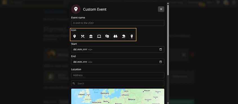Open the End date calendar picker
The image size is (238, 104).
[x=161, y=62]
